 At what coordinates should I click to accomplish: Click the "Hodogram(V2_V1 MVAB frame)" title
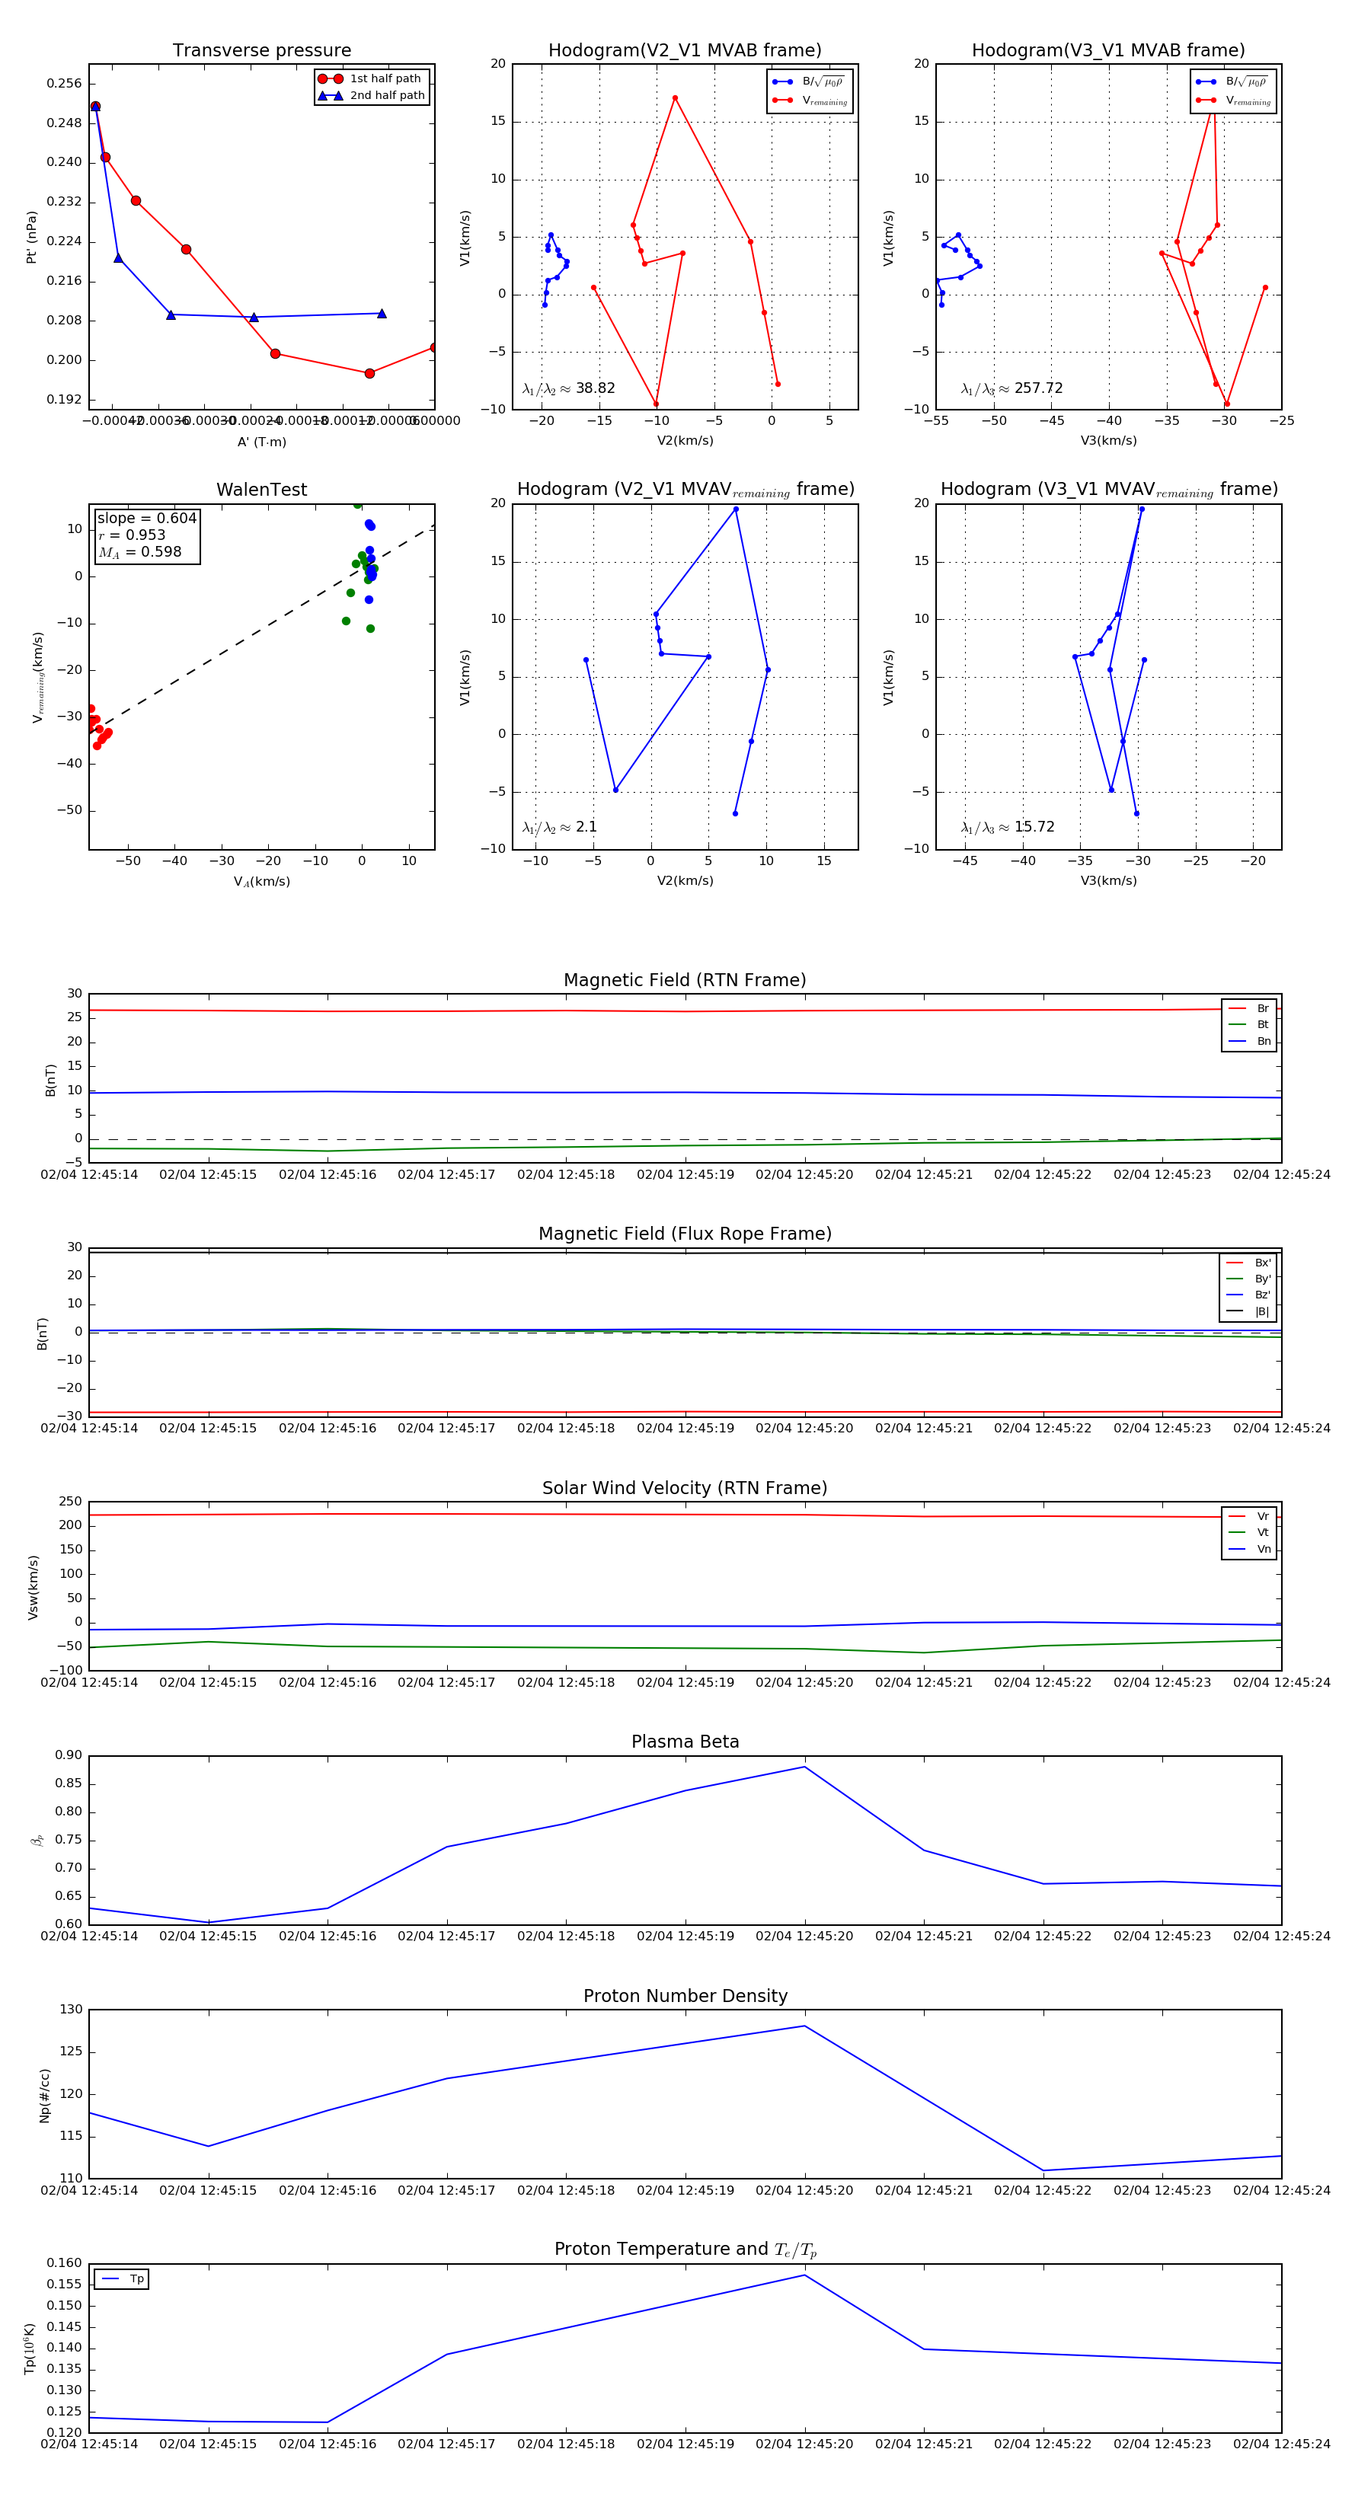[x=685, y=51]
